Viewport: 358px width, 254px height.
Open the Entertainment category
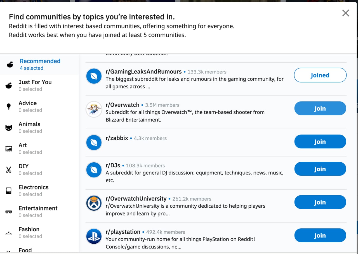[39, 212]
